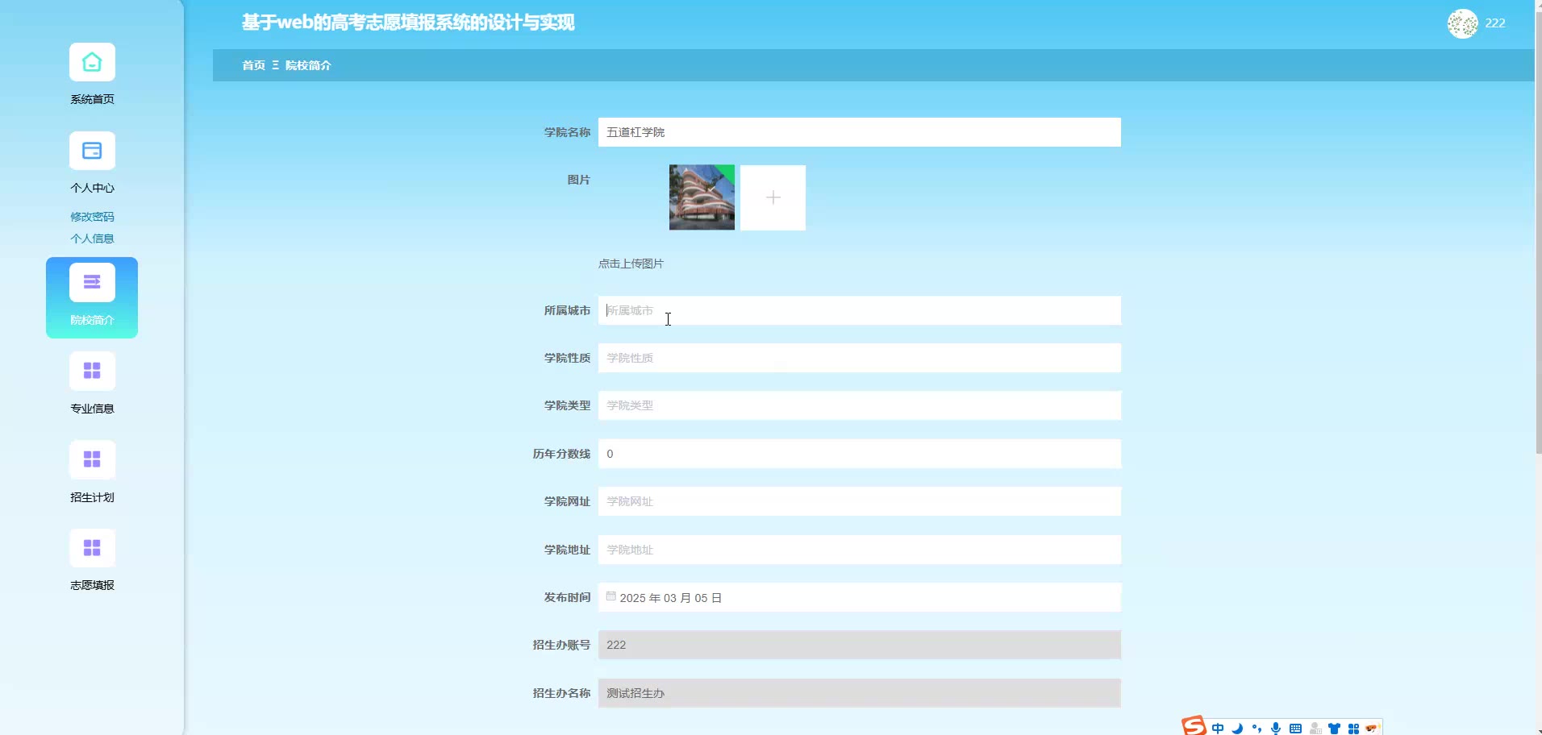The image size is (1542, 735).
Task: Open the IME toolbox grid icon
Action: point(1354,729)
